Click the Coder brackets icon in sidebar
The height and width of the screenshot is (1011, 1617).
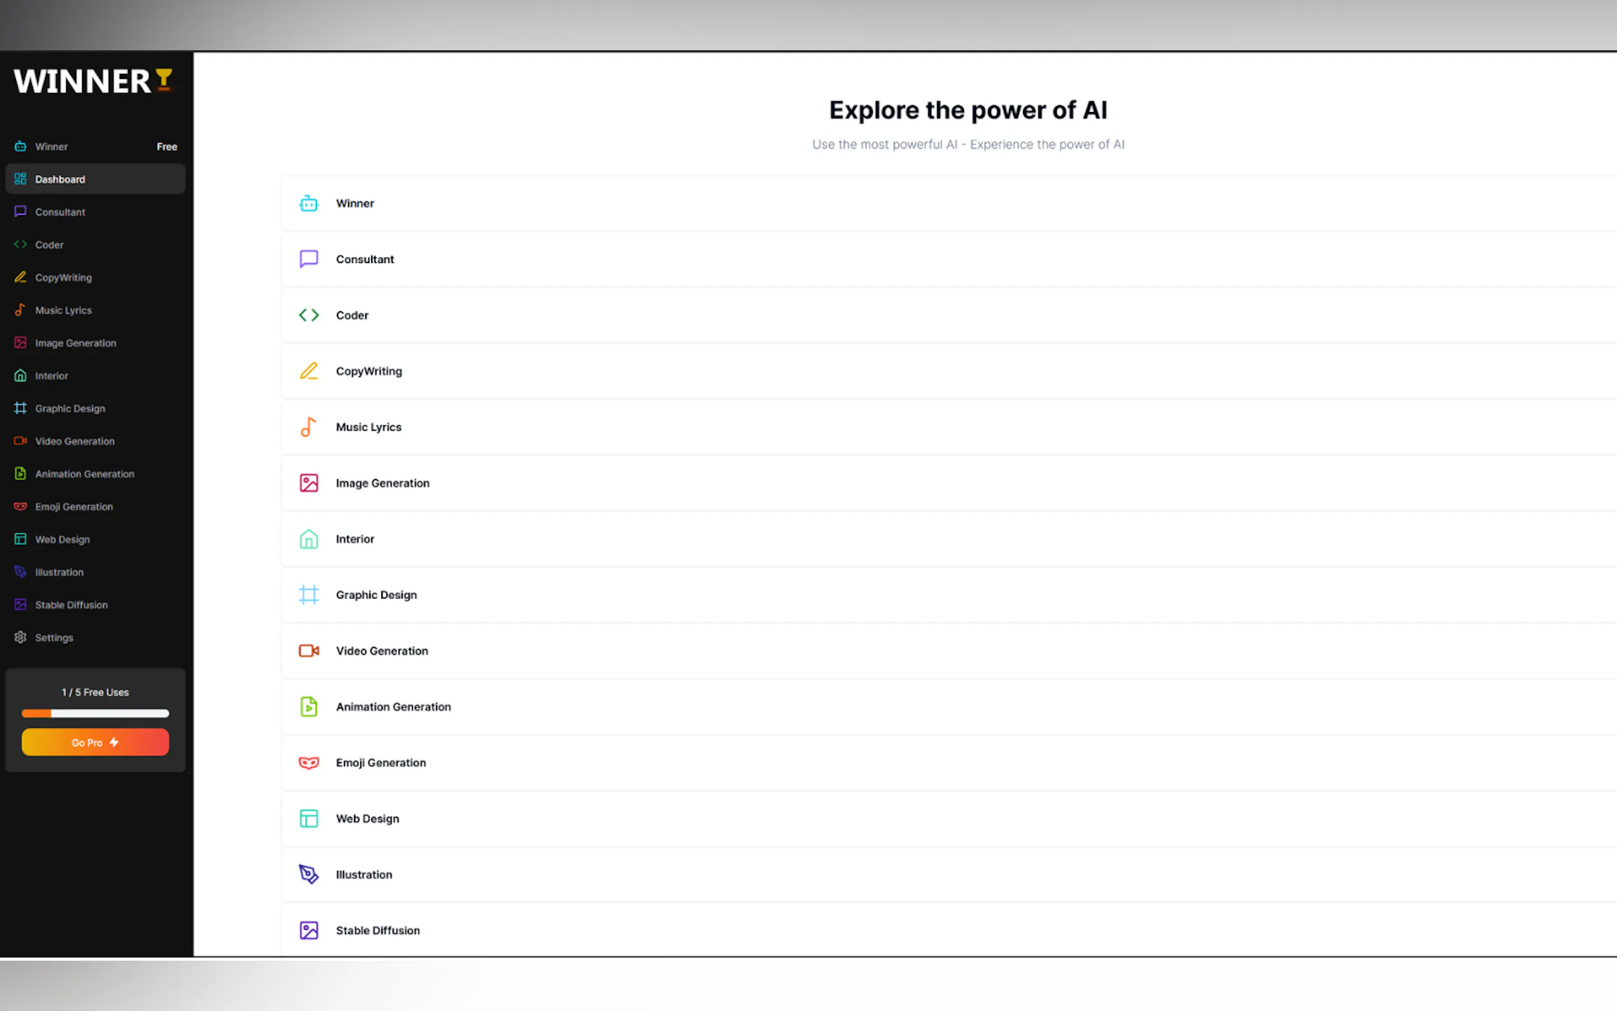(x=21, y=244)
